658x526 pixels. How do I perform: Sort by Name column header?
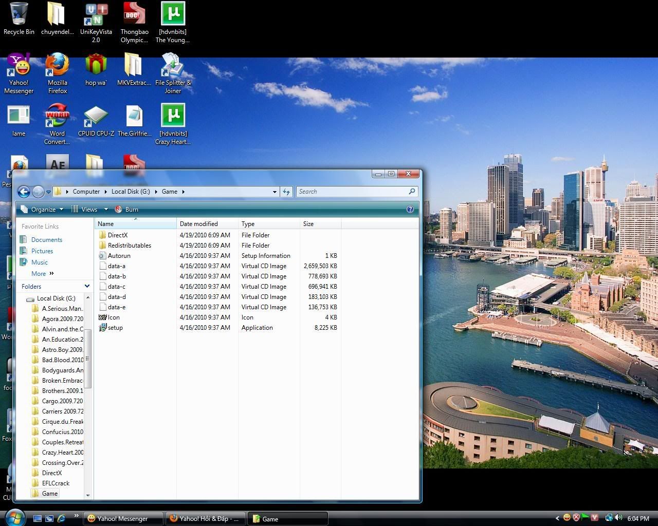pyautogui.click(x=136, y=224)
